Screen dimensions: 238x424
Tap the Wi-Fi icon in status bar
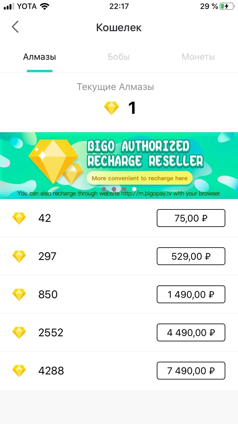[x=45, y=6]
